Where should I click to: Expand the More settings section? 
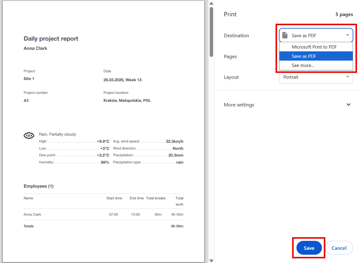tap(348, 105)
